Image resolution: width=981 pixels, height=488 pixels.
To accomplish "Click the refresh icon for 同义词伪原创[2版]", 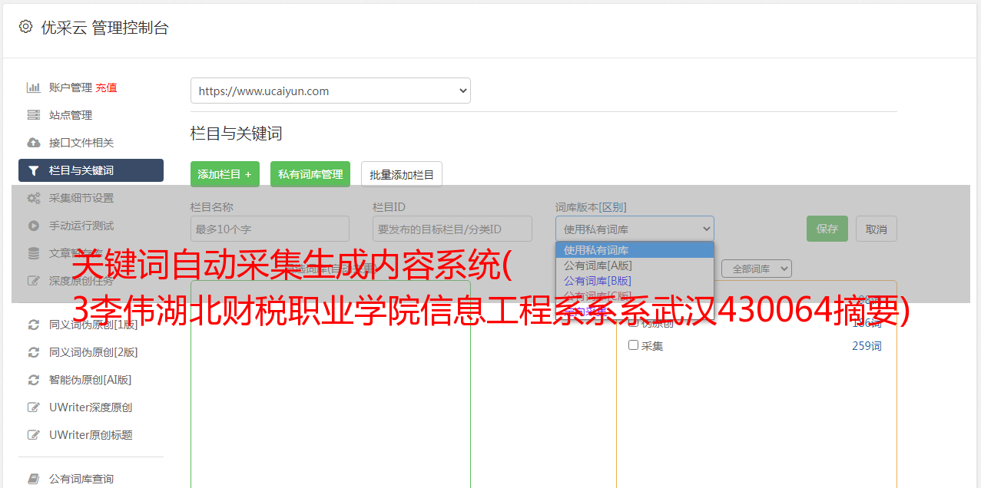I will point(34,352).
